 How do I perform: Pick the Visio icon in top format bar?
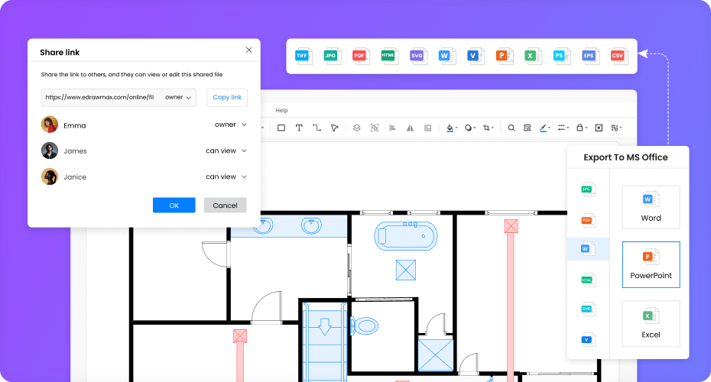click(x=476, y=57)
